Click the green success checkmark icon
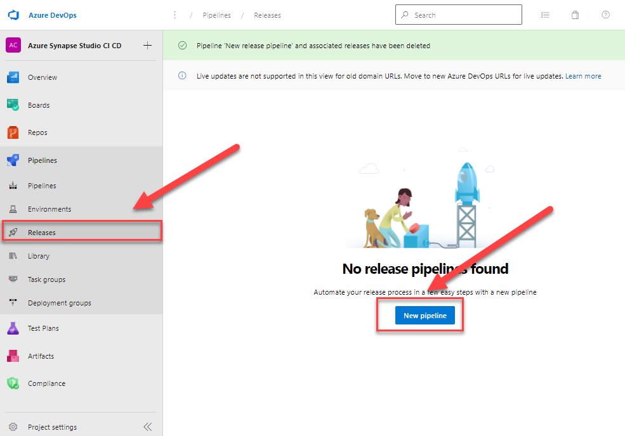This screenshot has width=625, height=436. [x=182, y=46]
